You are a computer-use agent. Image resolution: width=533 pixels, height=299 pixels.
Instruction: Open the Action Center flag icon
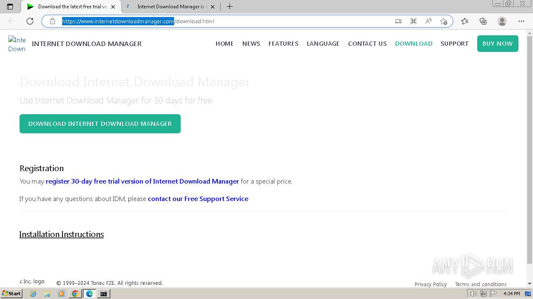(x=493, y=294)
